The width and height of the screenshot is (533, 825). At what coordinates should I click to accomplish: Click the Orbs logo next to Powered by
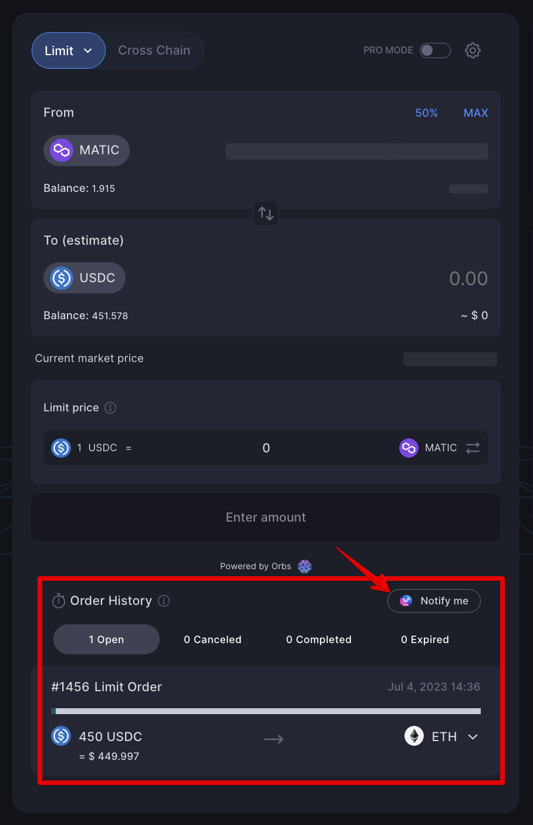pos(304,566)
